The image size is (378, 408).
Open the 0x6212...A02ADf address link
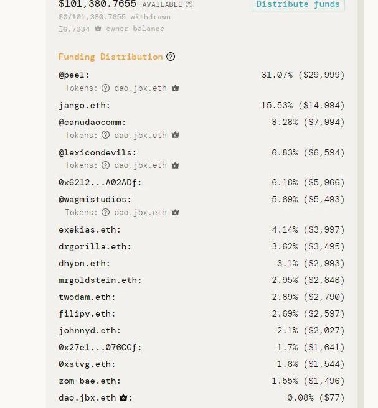(98, 182)
